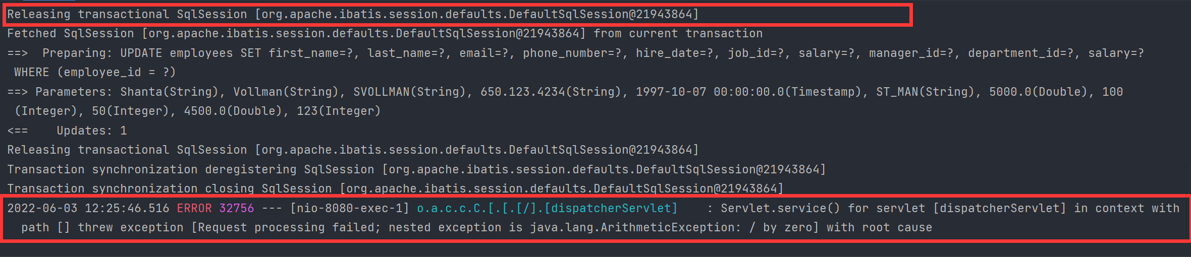Click the Parameters line starting with Shanta(String)
This screenshot has height=257, width=1191.
click(565, 92)
